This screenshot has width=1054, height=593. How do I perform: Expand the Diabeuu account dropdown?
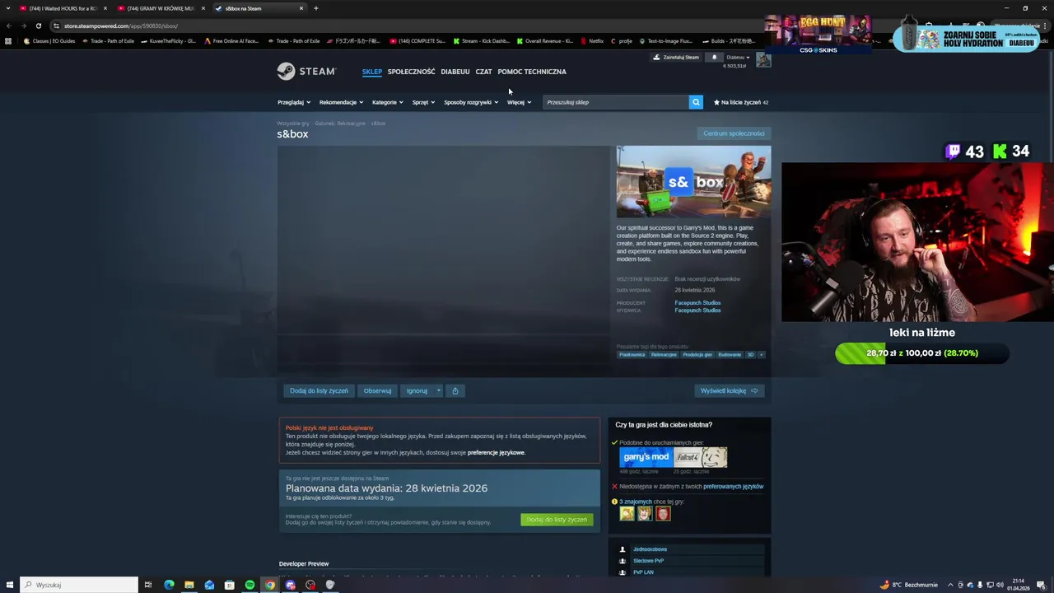(x=738, y=57)
